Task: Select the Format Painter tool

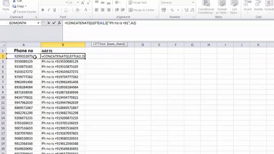Action: (x=24, y=12)
